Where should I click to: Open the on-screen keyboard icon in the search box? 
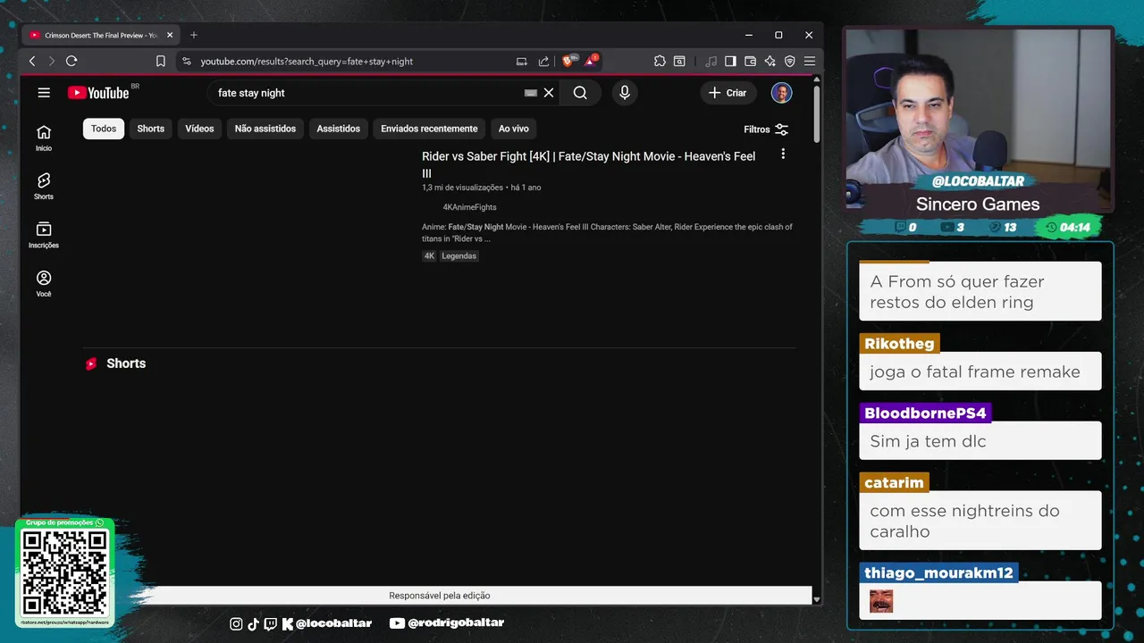point(531,93)
